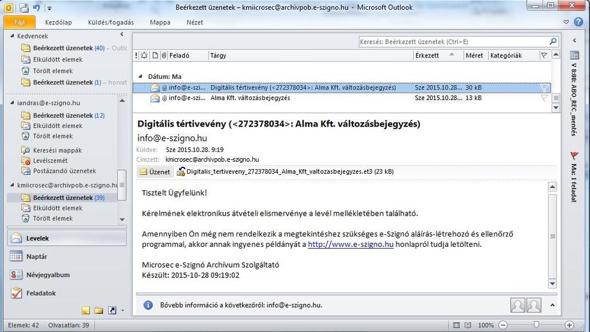Screen dimensions: 590x332
Task: Sort messages by Kategóriák column
Action: (513, 55)
